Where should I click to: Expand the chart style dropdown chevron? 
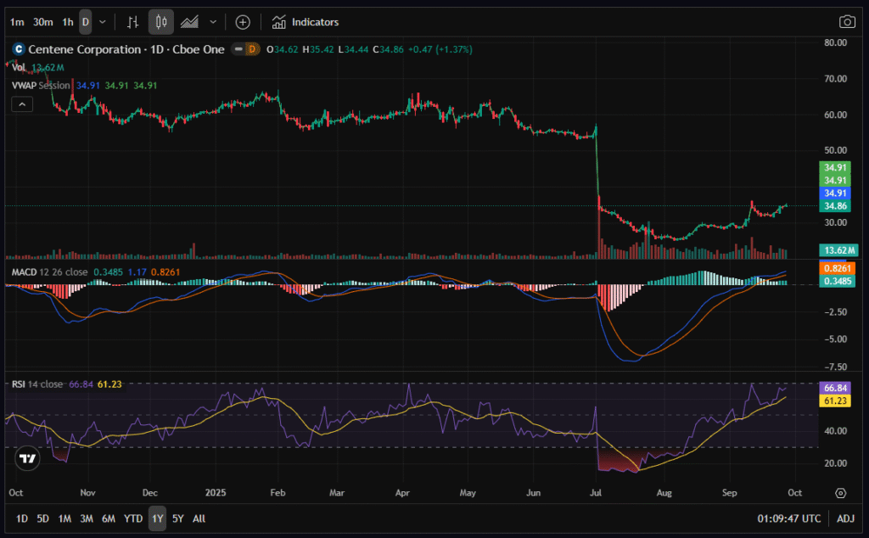212,22
